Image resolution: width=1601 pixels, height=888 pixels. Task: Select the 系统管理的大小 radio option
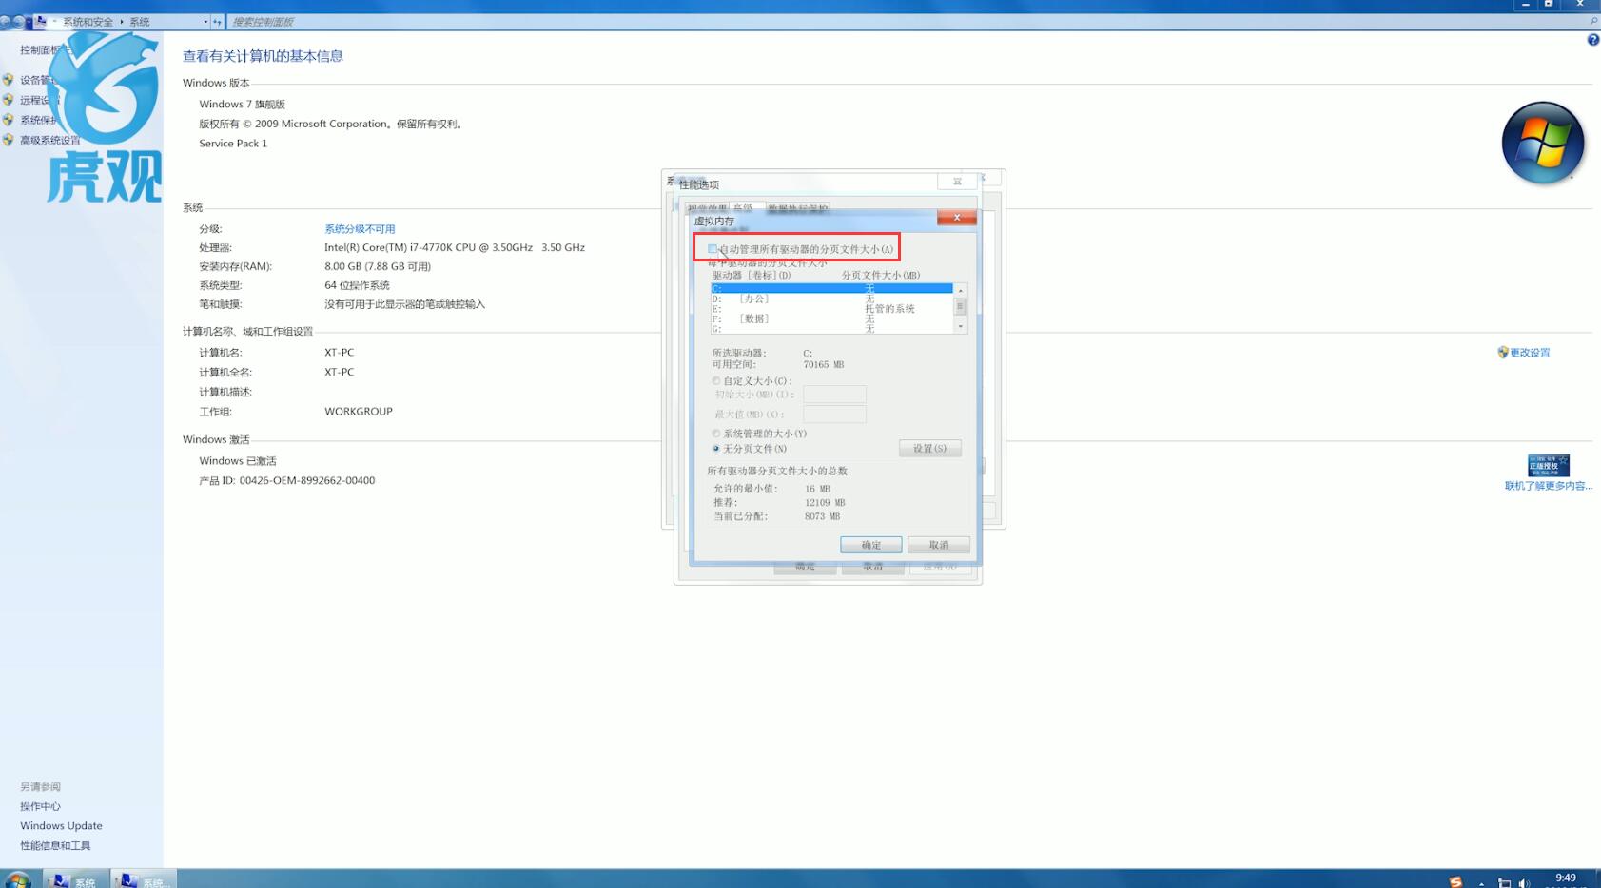click(716, 434)
